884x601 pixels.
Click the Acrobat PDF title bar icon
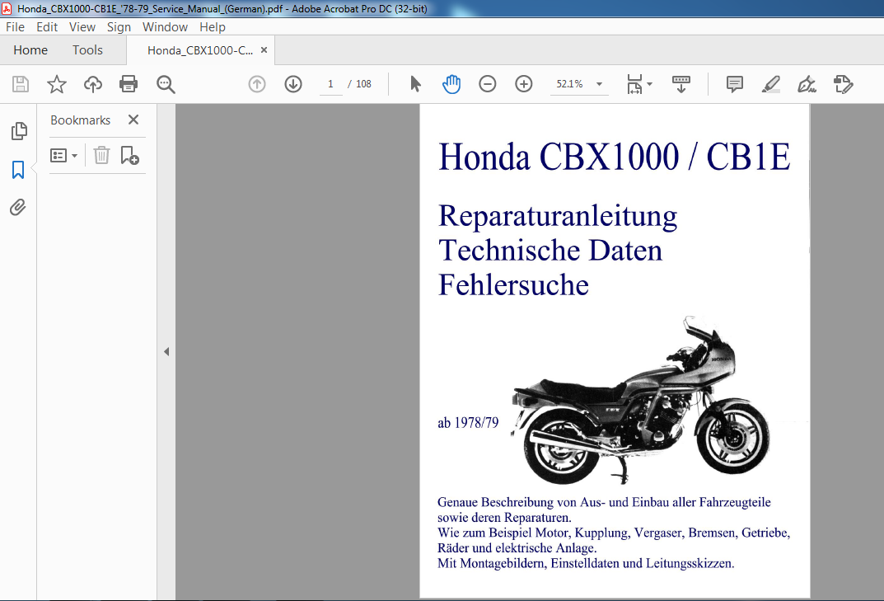click(x=7, y=8)
